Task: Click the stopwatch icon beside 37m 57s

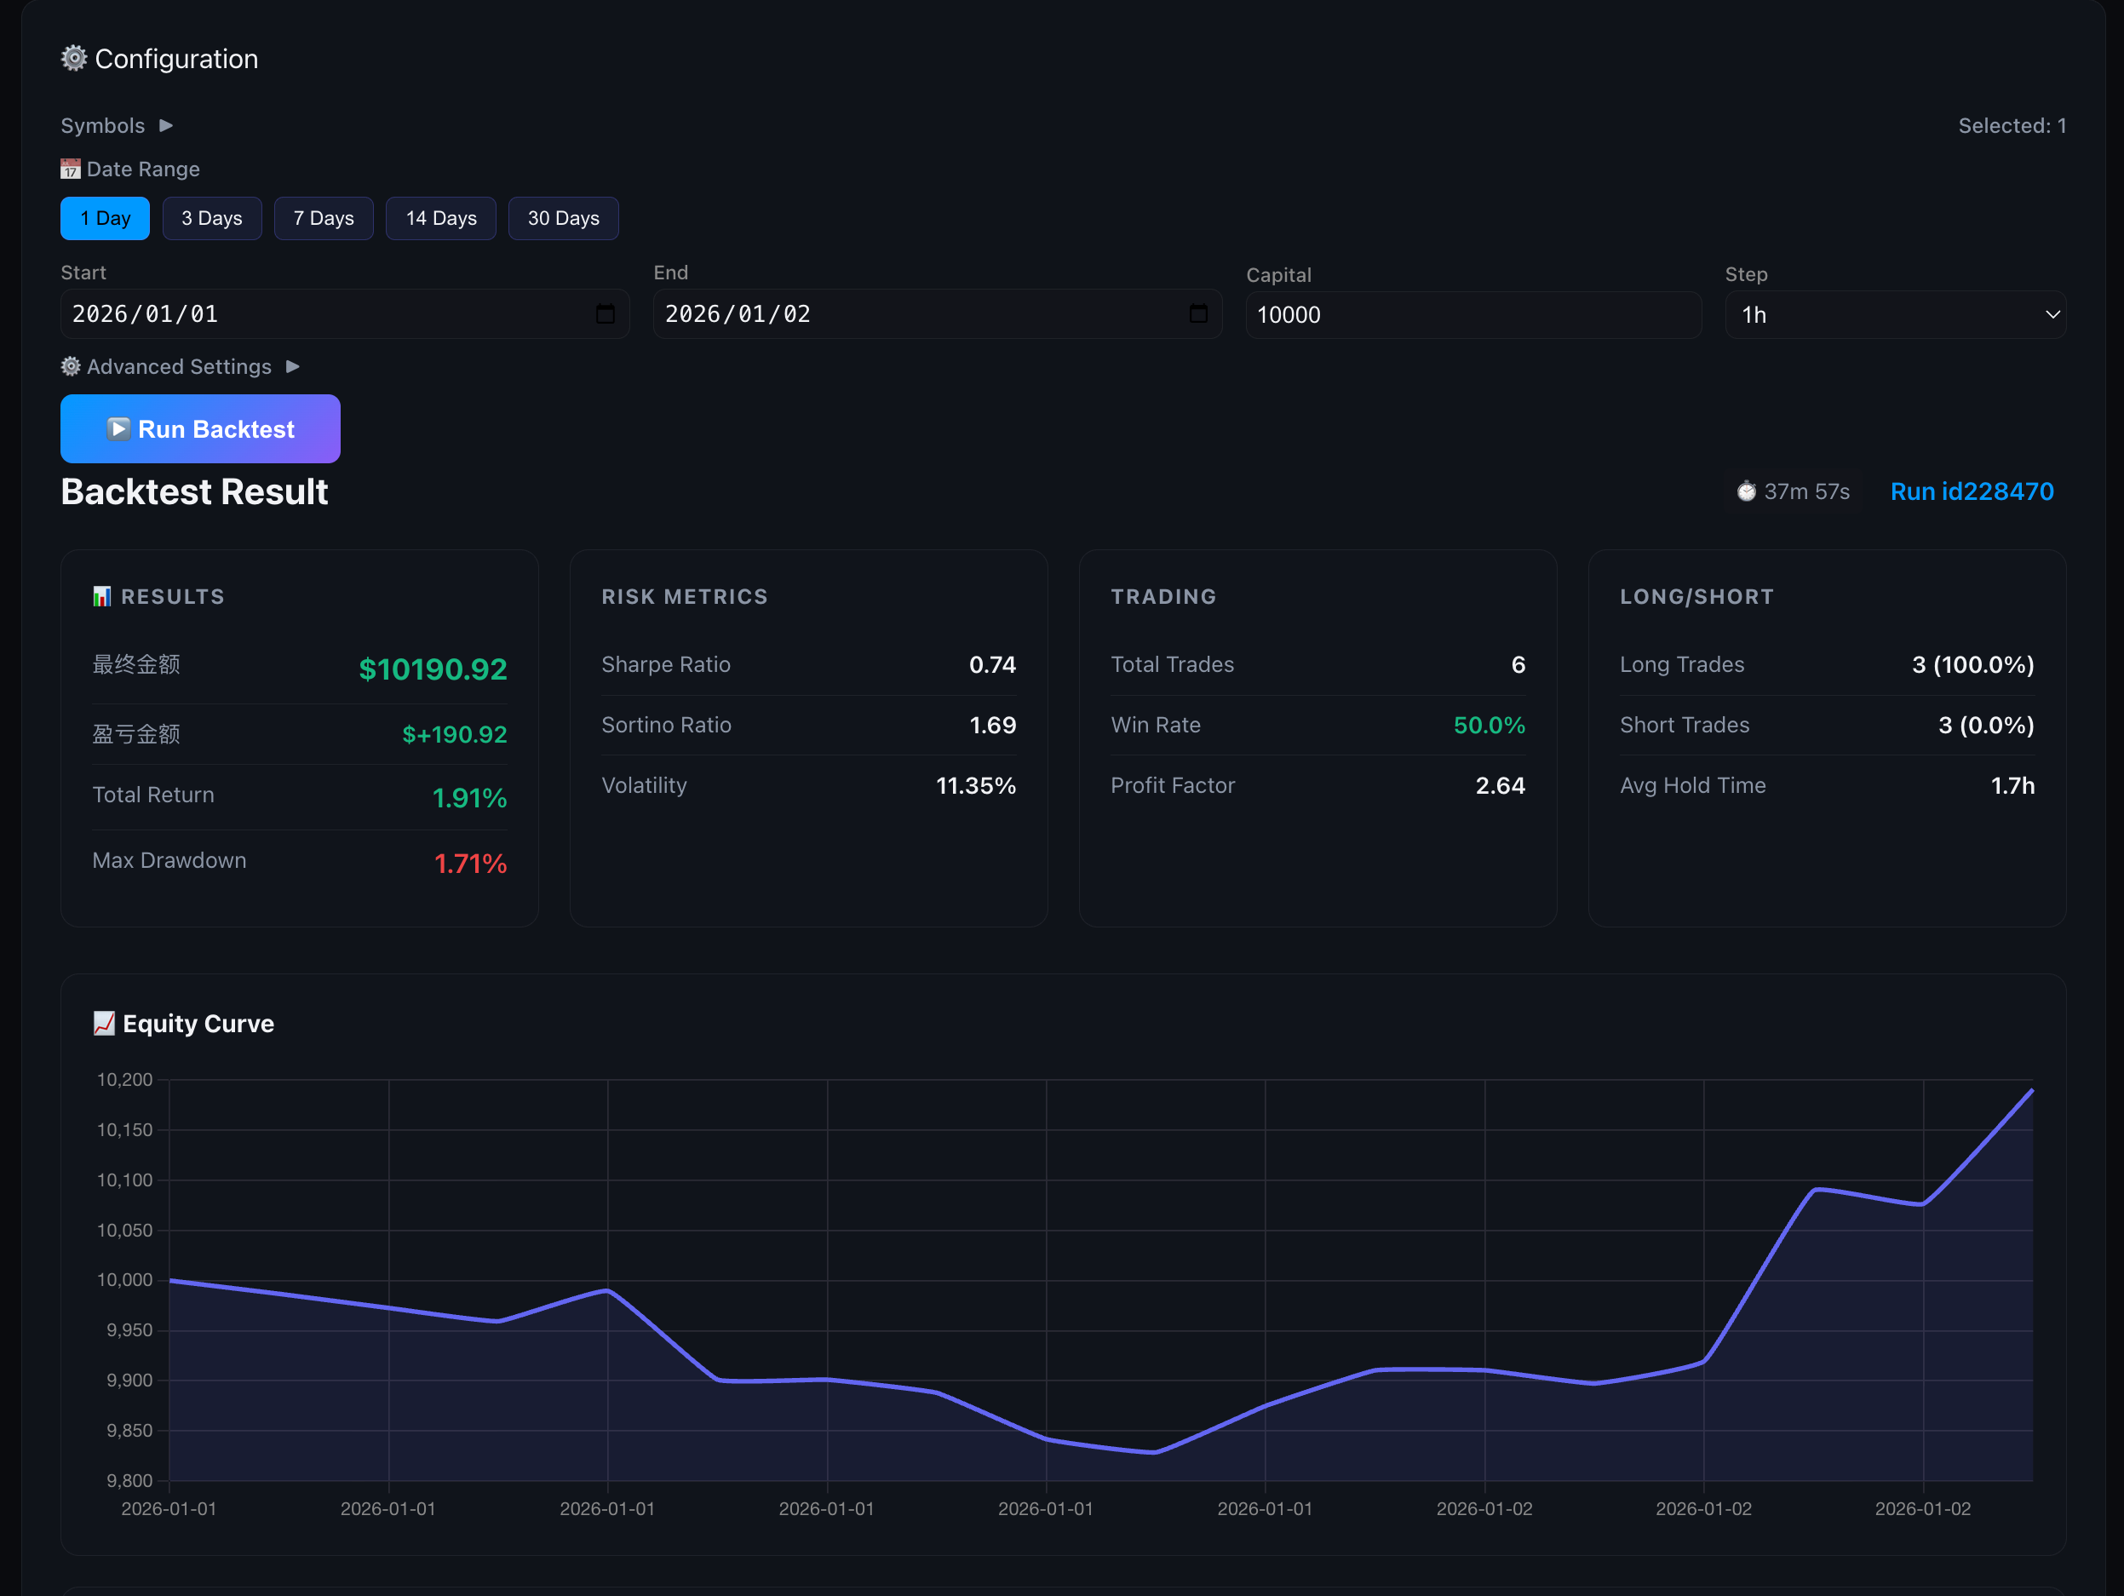Action: [x=1746, y=491]
